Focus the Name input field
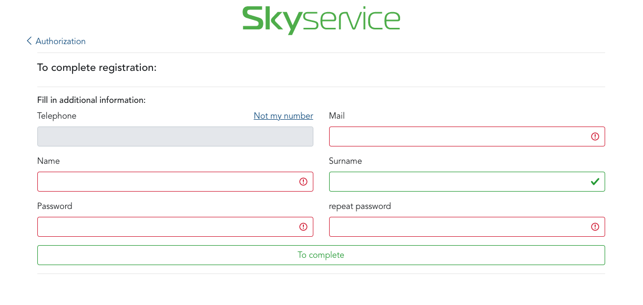 point(166,182)
